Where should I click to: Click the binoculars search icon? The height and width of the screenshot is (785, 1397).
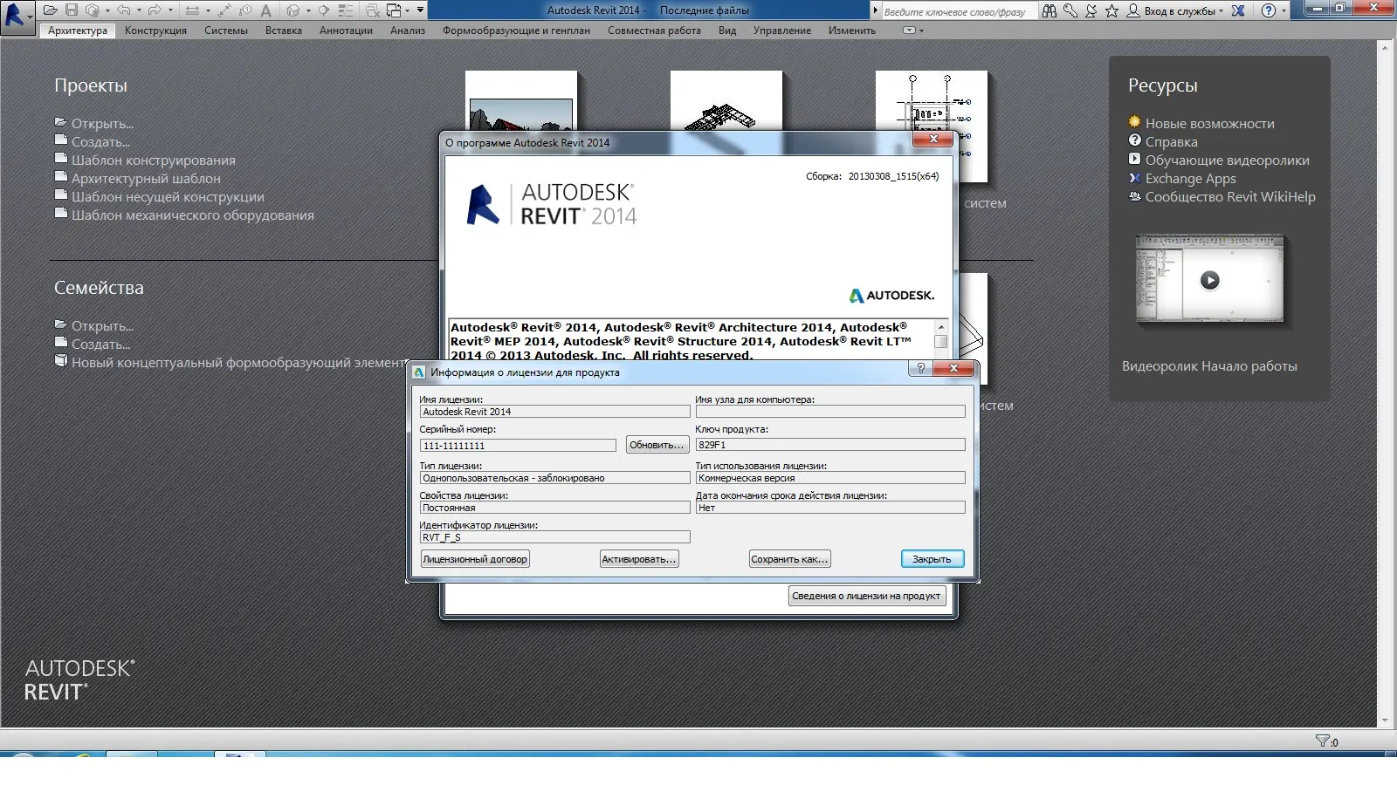click(x=1049, y=10)
